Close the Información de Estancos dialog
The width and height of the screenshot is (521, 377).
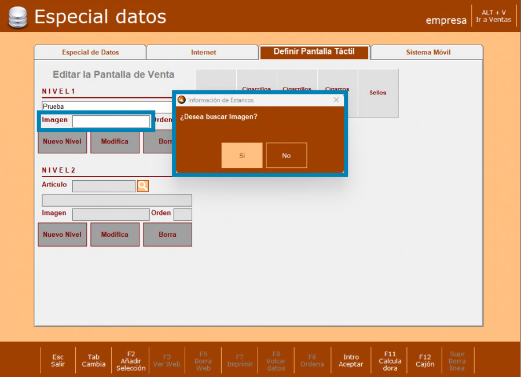(x=336, y=100)
